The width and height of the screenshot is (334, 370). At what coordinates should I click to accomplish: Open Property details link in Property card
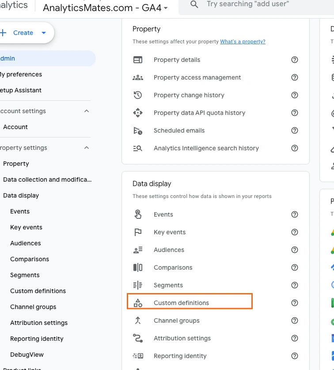tap(177, 60)
